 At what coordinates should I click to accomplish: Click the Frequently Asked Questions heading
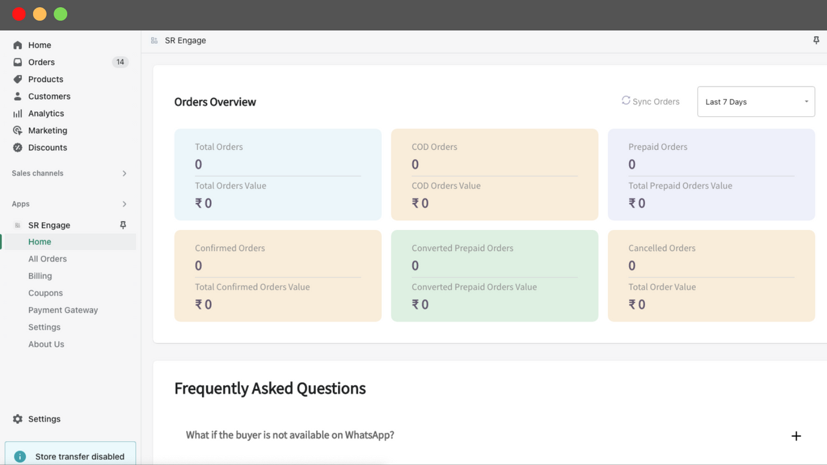click(270, 389)
